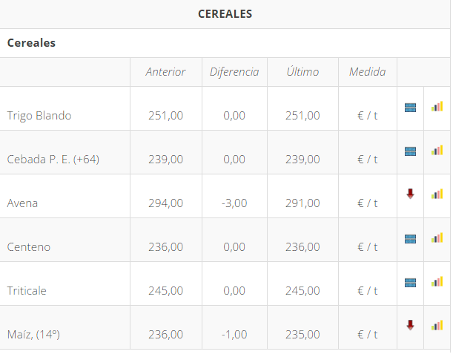Open the bar chart icon for Cebada P. E.
This screenshot has width=453, height=357.
437,151
